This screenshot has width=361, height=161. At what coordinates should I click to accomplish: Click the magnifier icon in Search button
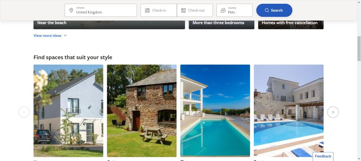pos(267,10)
